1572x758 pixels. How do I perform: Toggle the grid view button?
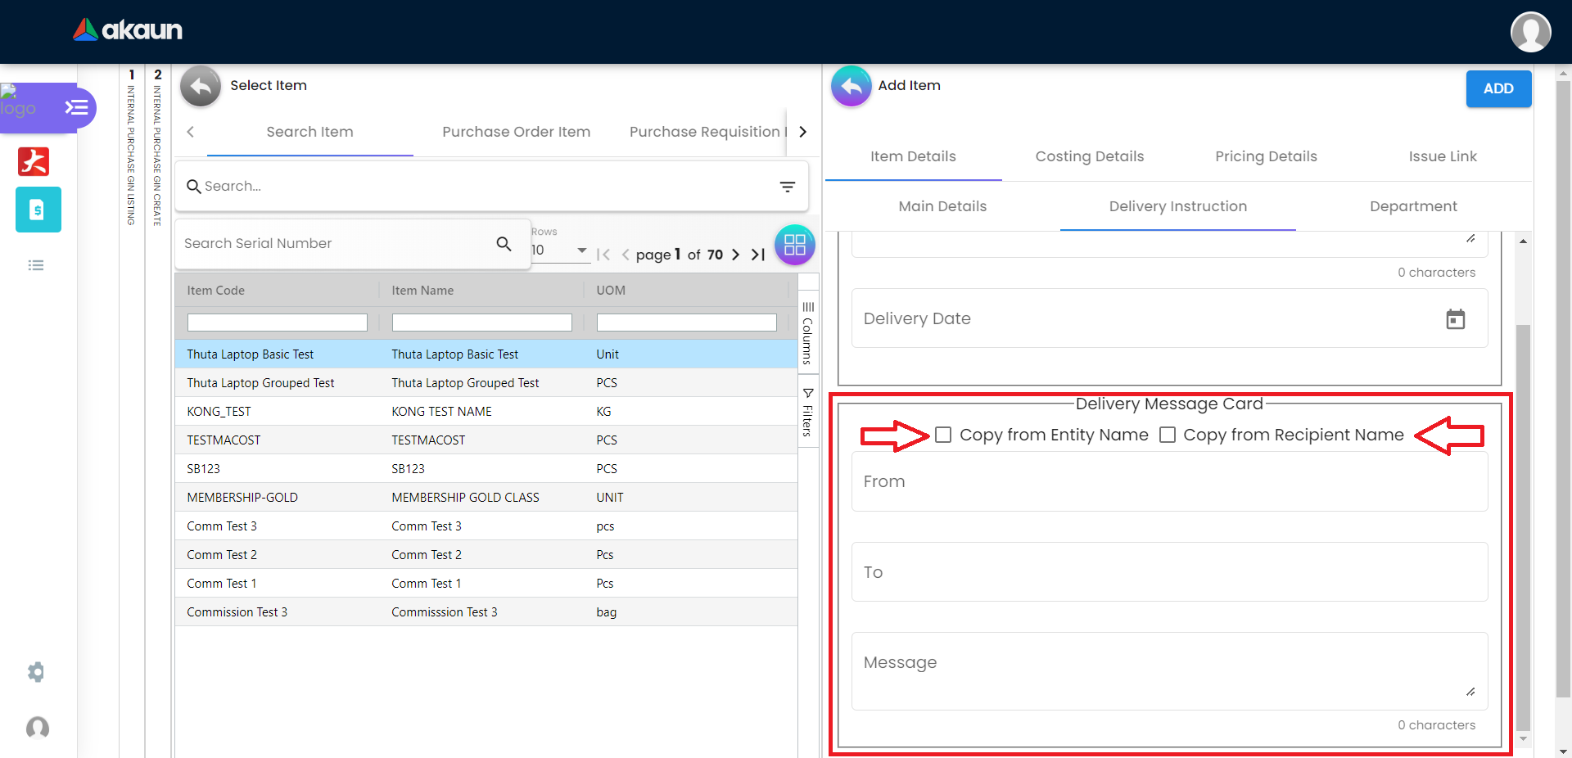click(794, 245)
